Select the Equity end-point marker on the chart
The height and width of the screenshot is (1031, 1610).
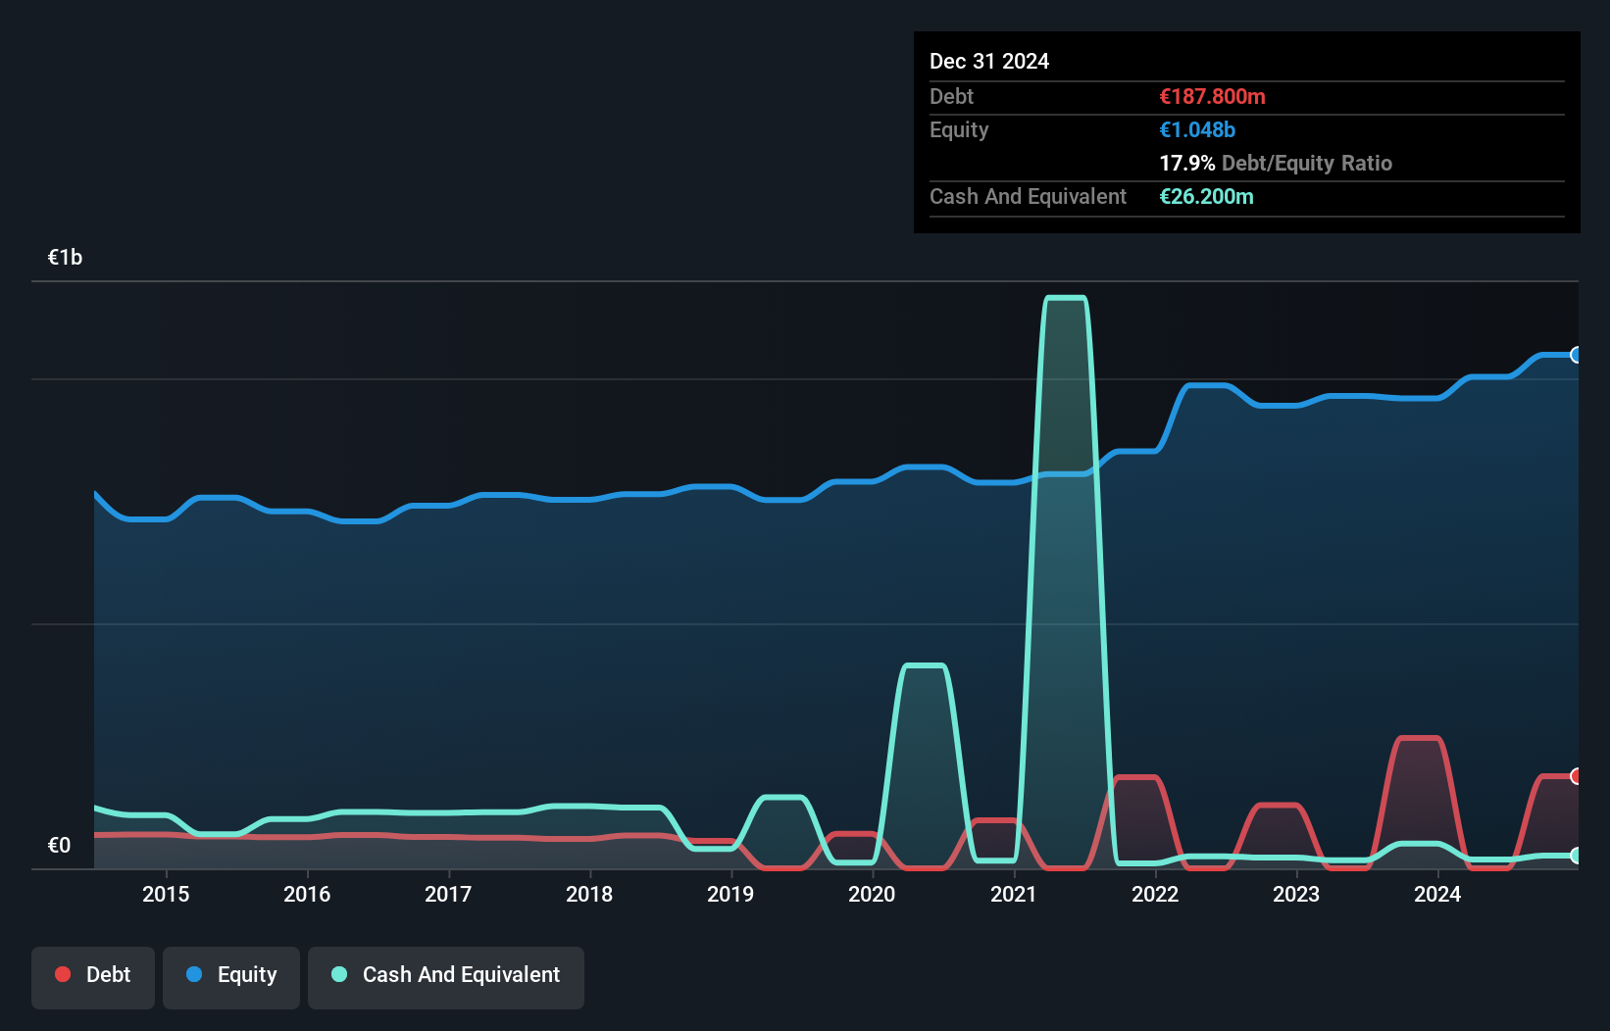tap(1577, 355)
